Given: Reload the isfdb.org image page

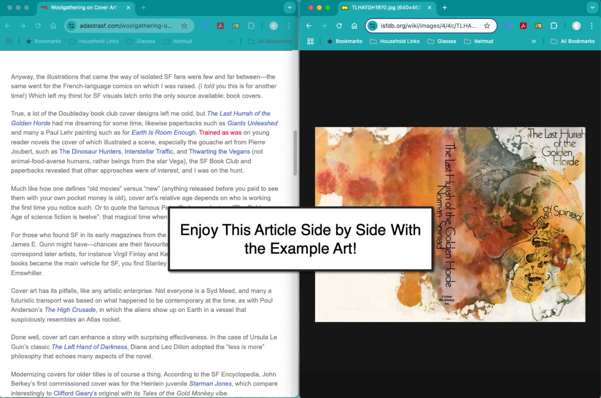Looking at the screenshot, I should pyautogui.click(x=339, y=26).
